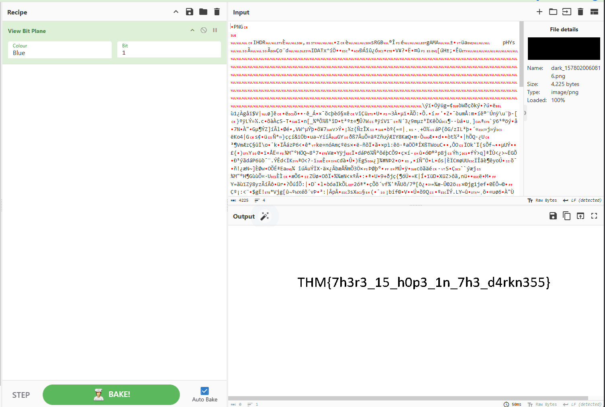Load a recipe via folder icon
This screenshot has width=605, height=407.
click(203, 12)
